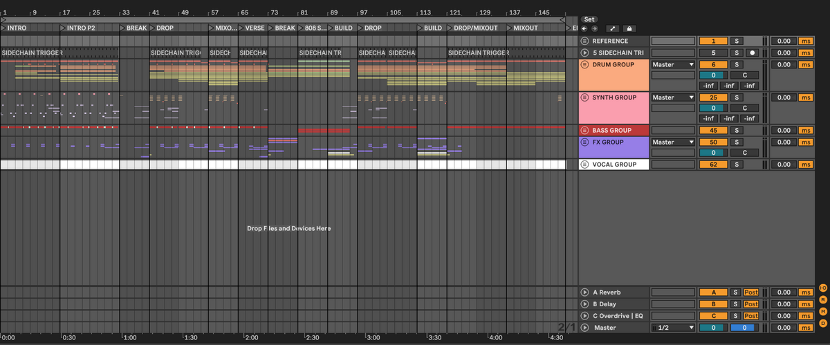The height and width of the screenshot is (345, 830).
Task: Open the Master track 1/2 output dropdown
Action: [x=673, y=328]
